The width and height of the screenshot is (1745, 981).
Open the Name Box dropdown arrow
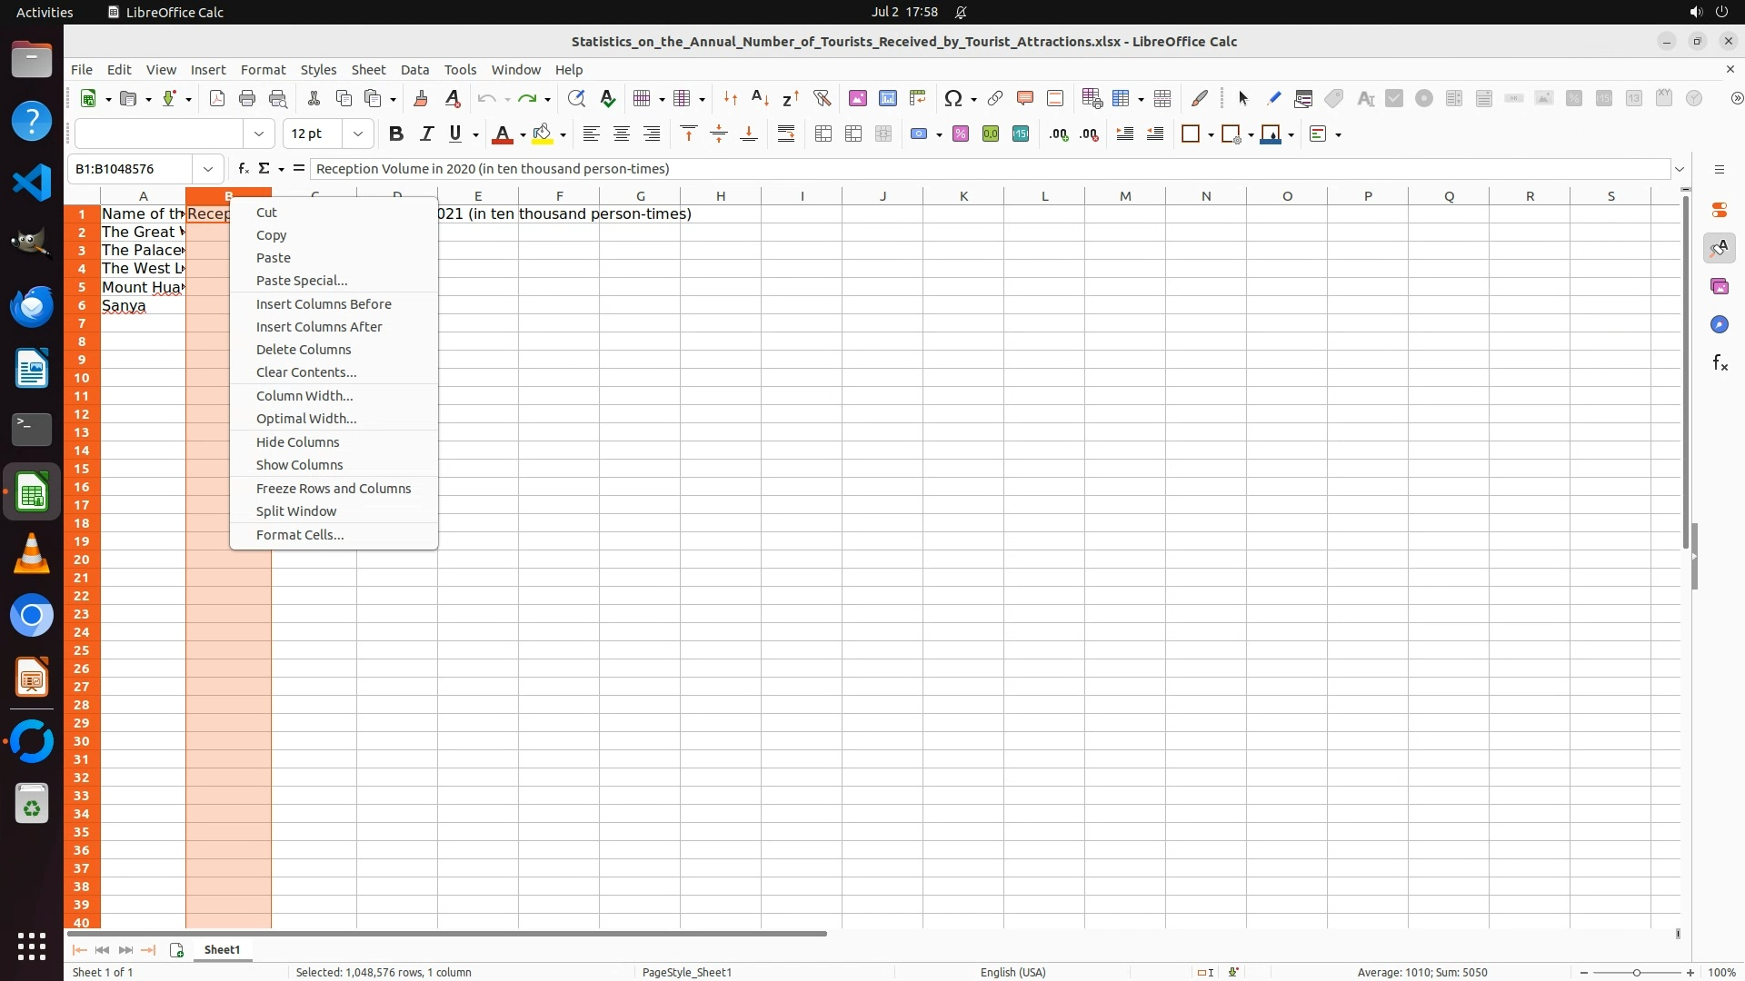[x=208, y=169]
